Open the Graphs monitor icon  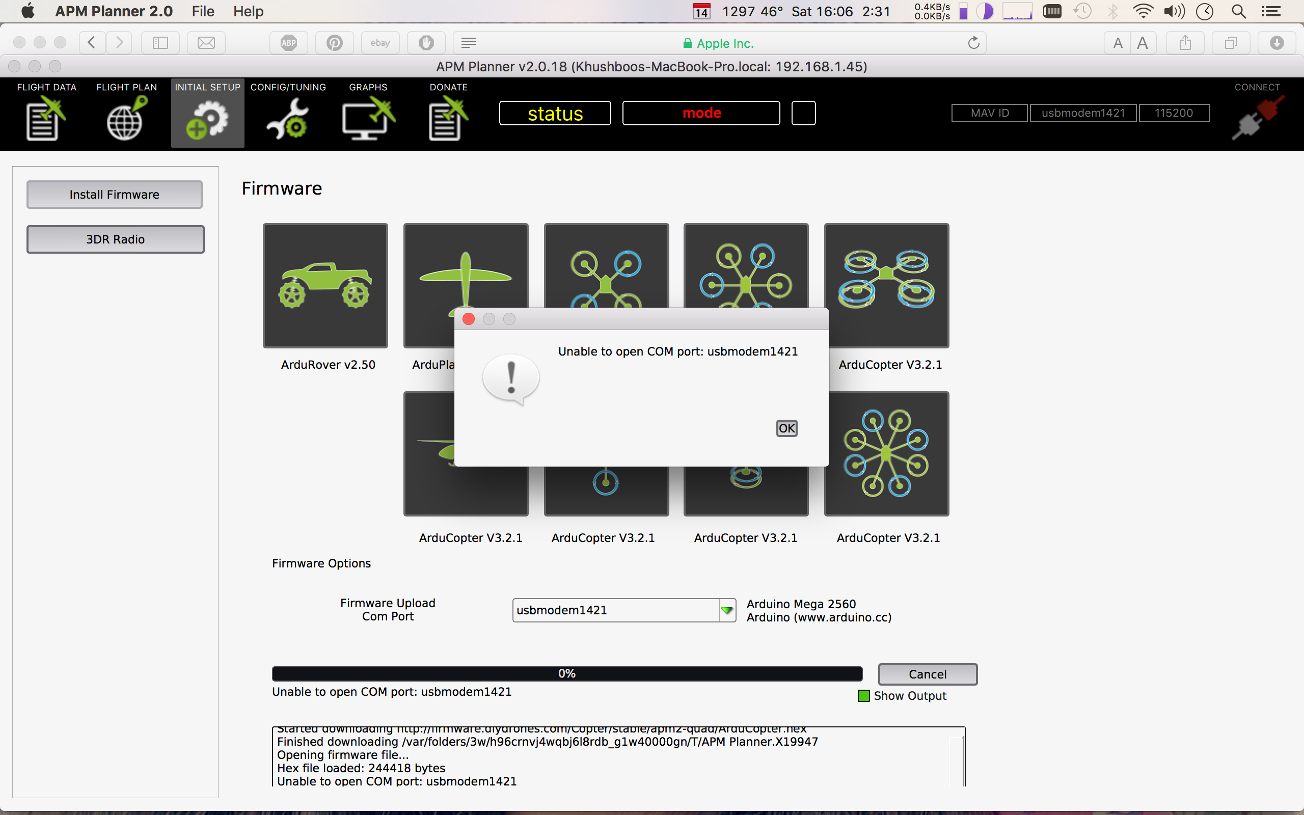click(x=369, y=119)
